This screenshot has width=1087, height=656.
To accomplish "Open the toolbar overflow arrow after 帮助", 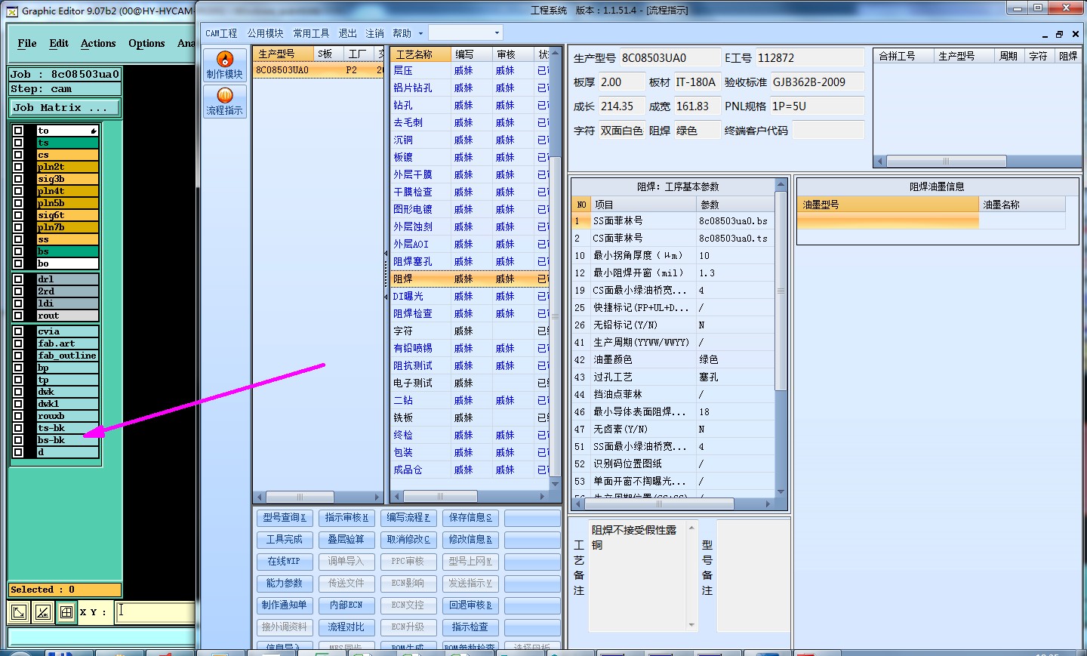I will (x=420, y=33).
